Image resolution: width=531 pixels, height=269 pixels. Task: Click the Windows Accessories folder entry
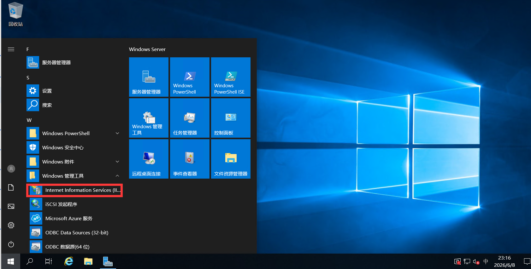tap(74, 162)
